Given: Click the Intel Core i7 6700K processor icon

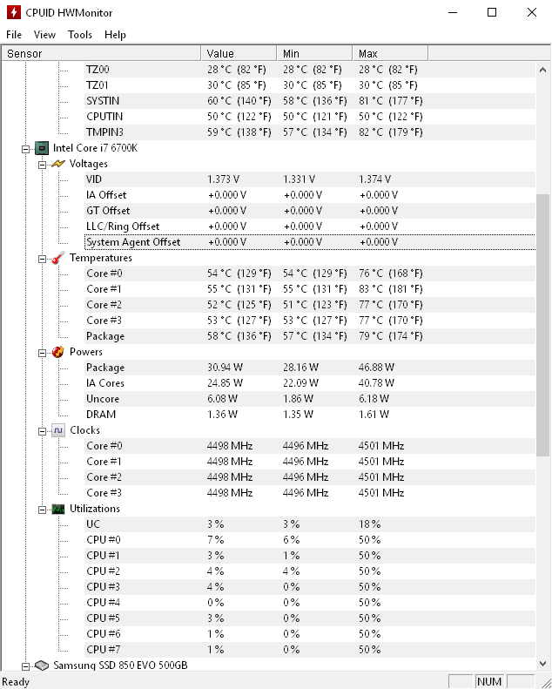Looking at the screenshot, I should click(x=42, y=148).
